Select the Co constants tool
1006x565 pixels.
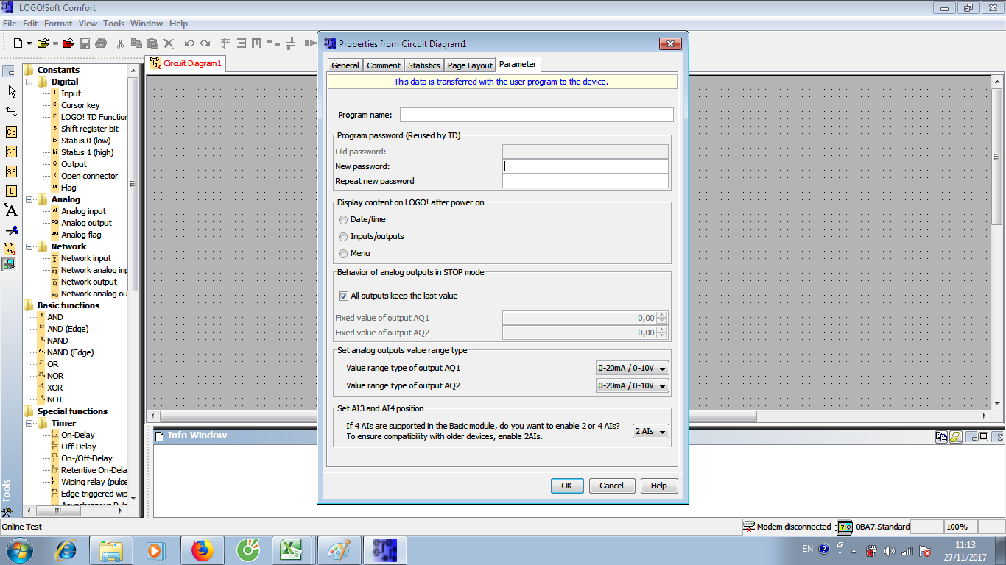tap(11, 132)
